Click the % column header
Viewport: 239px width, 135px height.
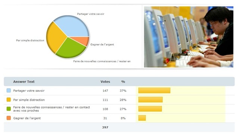(x=123, y=82)
